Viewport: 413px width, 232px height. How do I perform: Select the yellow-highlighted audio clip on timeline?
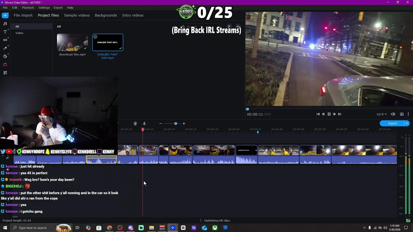pos(101,159)
